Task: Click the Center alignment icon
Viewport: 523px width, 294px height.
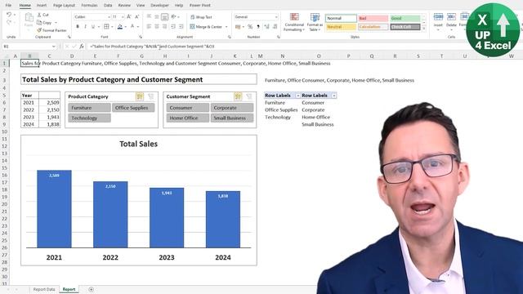Action: click(x=157, y=27)
